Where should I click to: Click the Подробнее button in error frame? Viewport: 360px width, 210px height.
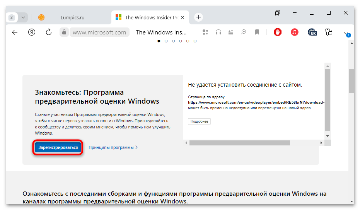pos(199,121)
